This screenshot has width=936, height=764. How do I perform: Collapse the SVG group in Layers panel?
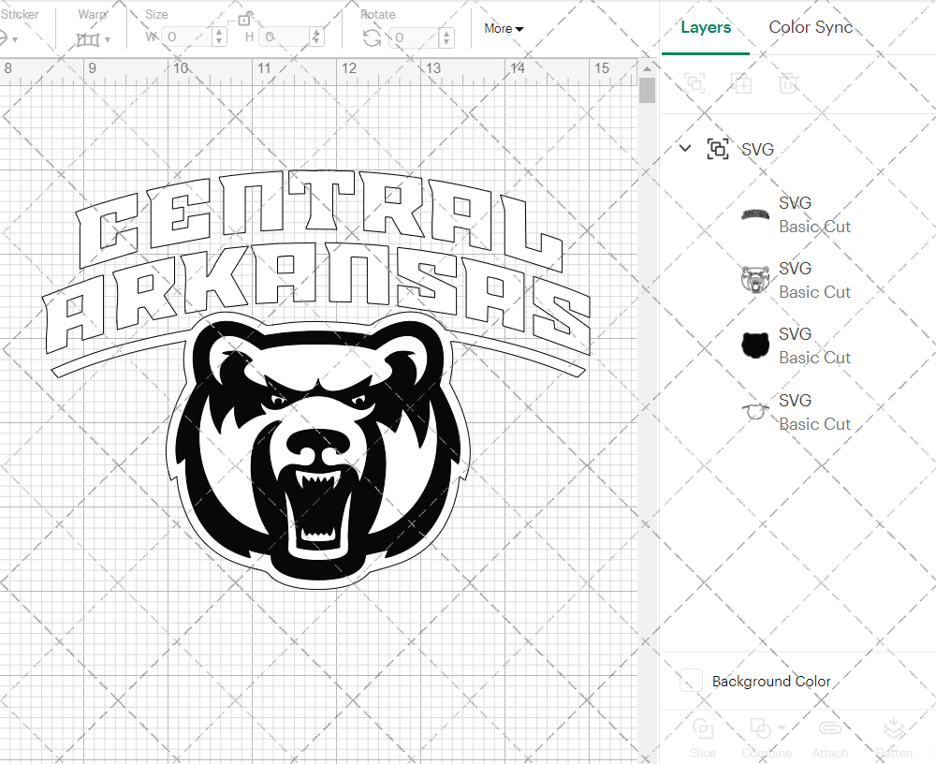click(x=685, y=149)
